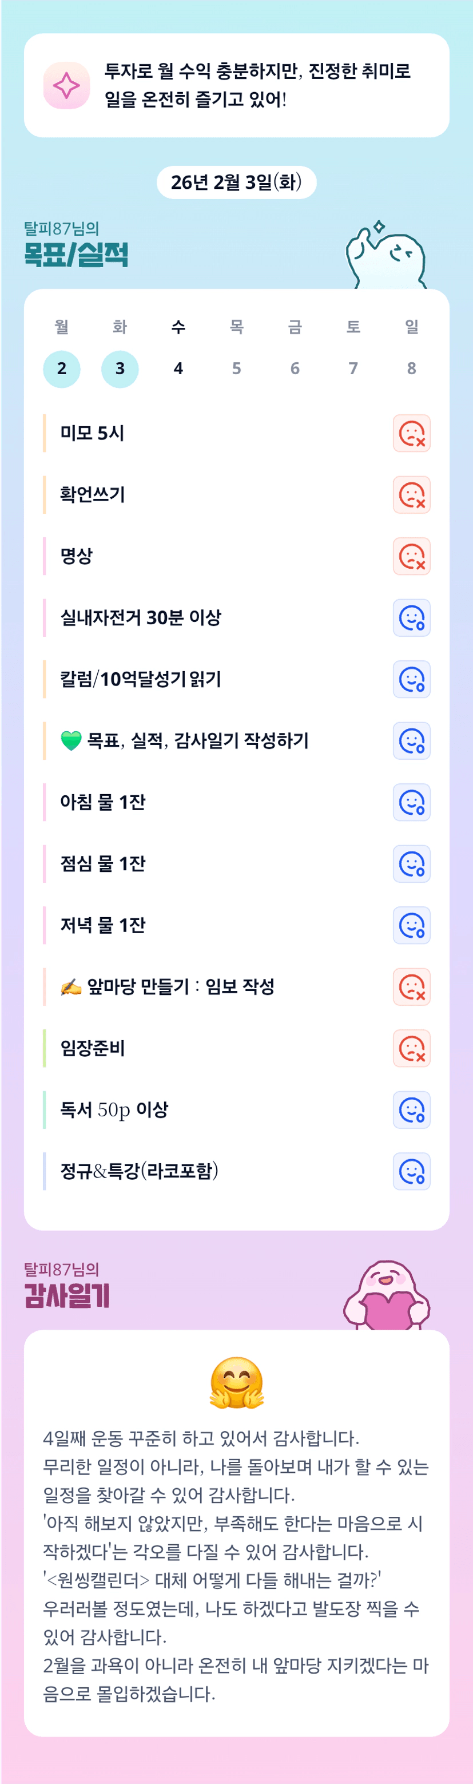Click the 26년 2월 3일(화) date pill

coord(236,182)
